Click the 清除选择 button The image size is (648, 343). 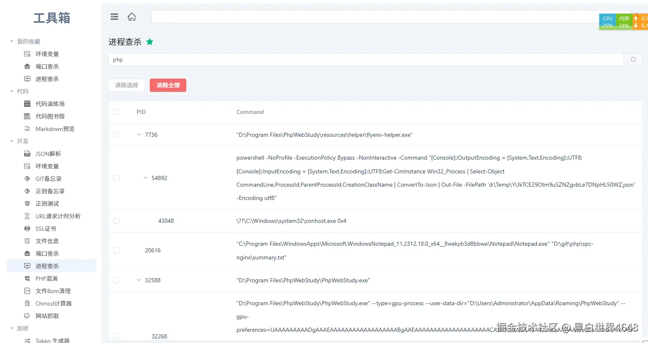coord(126,85)
